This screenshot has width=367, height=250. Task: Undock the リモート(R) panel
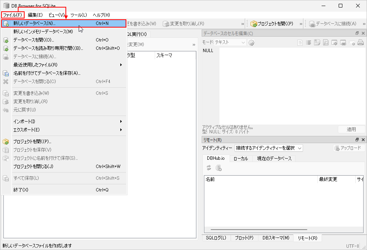pyautogui.click(x=357, y=139)
